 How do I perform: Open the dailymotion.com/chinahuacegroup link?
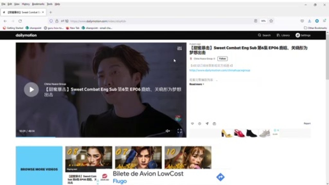220,70
